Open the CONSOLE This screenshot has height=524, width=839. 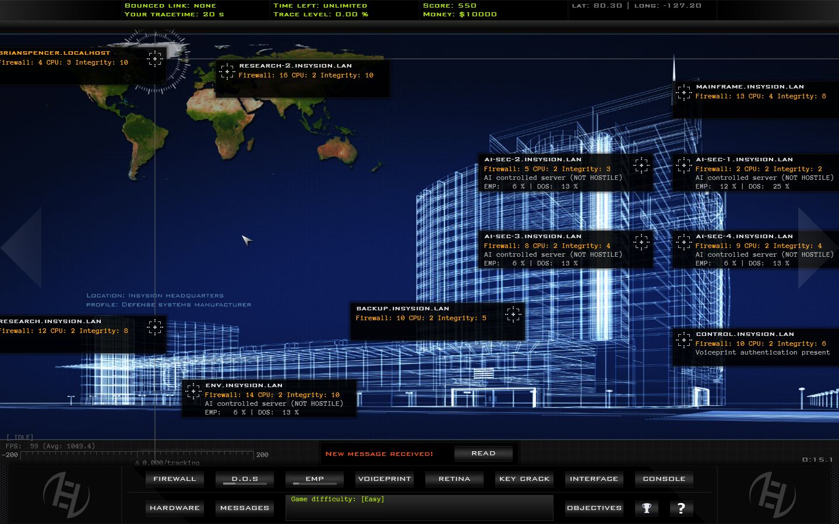click(x=664, y=479)
